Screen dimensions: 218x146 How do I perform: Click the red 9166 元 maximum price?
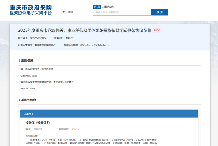click(76, 129)
